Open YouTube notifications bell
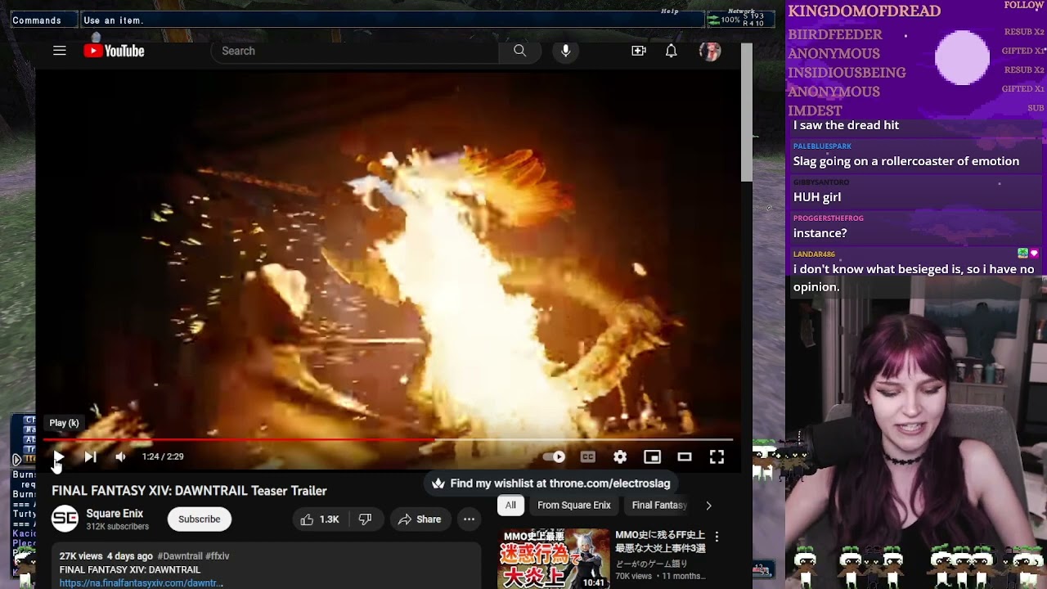Image resolution: width=1047 pixels, height=589 pixels. (671, 51)
